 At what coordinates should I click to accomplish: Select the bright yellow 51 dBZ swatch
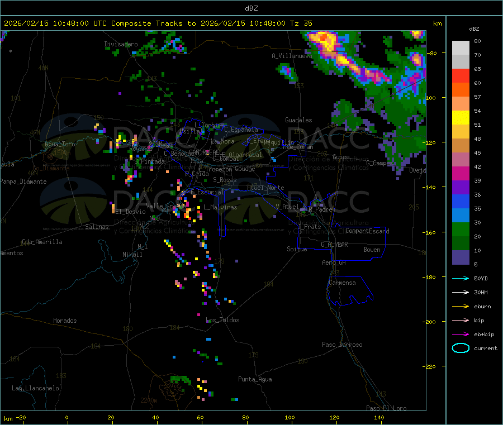click(x=461, y=118)
